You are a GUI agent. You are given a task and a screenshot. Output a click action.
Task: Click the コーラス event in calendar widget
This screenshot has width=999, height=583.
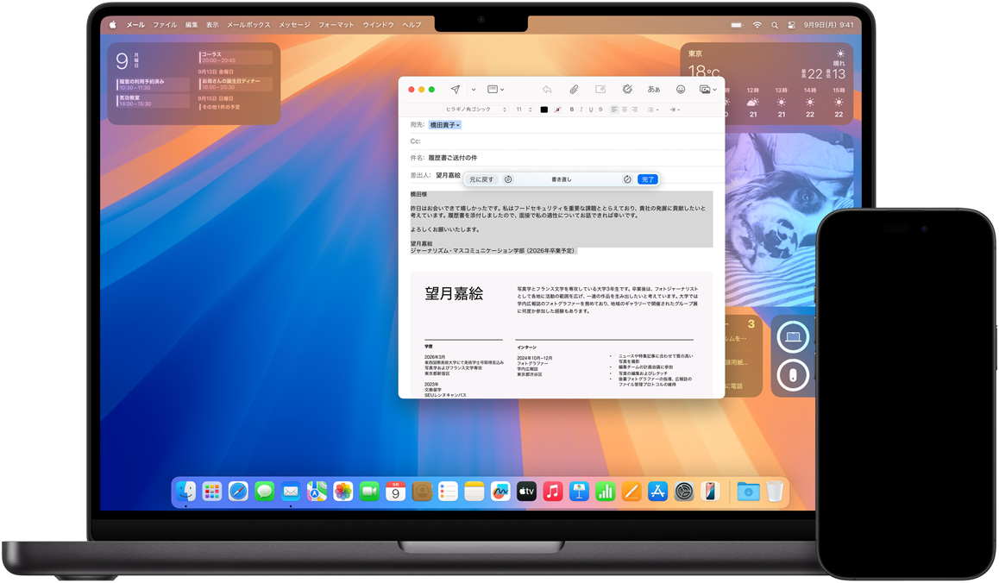pyautogui.click(x=236, y=57)
